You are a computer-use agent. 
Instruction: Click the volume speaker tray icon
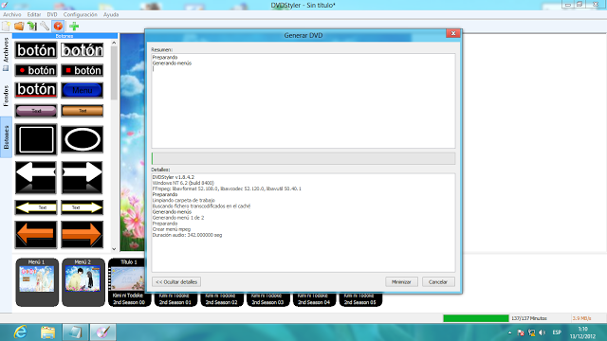tap(542, 332)
